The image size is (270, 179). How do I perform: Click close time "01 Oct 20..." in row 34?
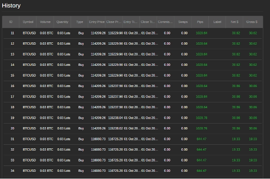click(x=149, y=171)
